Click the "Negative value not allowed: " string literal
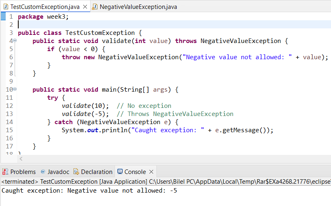The width and height of the screenshot is (331, 206). [x=237, y=57]
